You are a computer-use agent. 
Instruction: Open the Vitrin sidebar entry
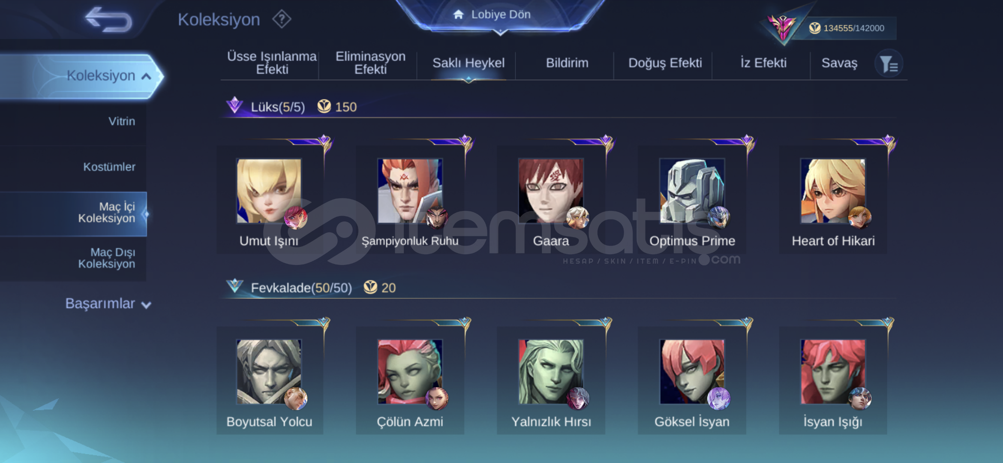click(x=122, y=121)
